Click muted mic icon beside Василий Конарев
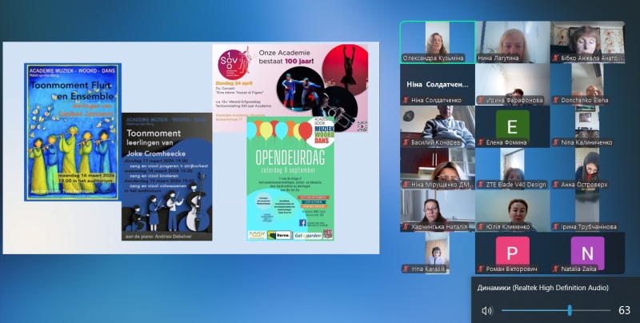The height and width of the screenshot is (323, 640). click(x=406, y=142)
